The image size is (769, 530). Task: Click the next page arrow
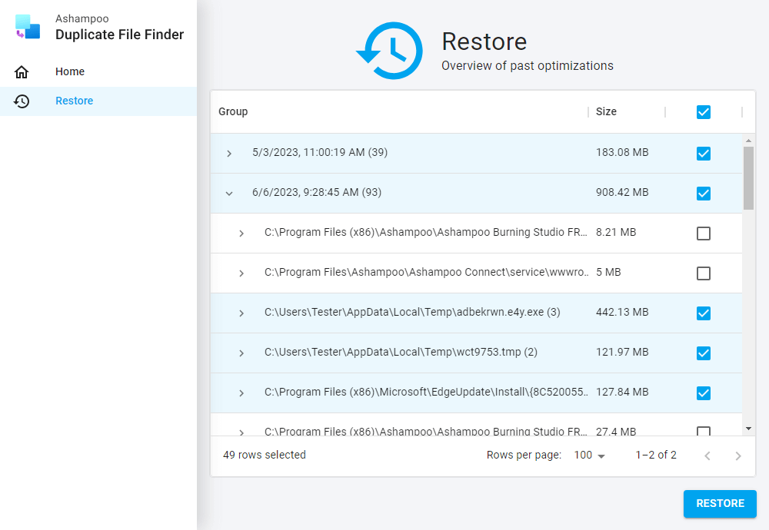tap(737, 455)
